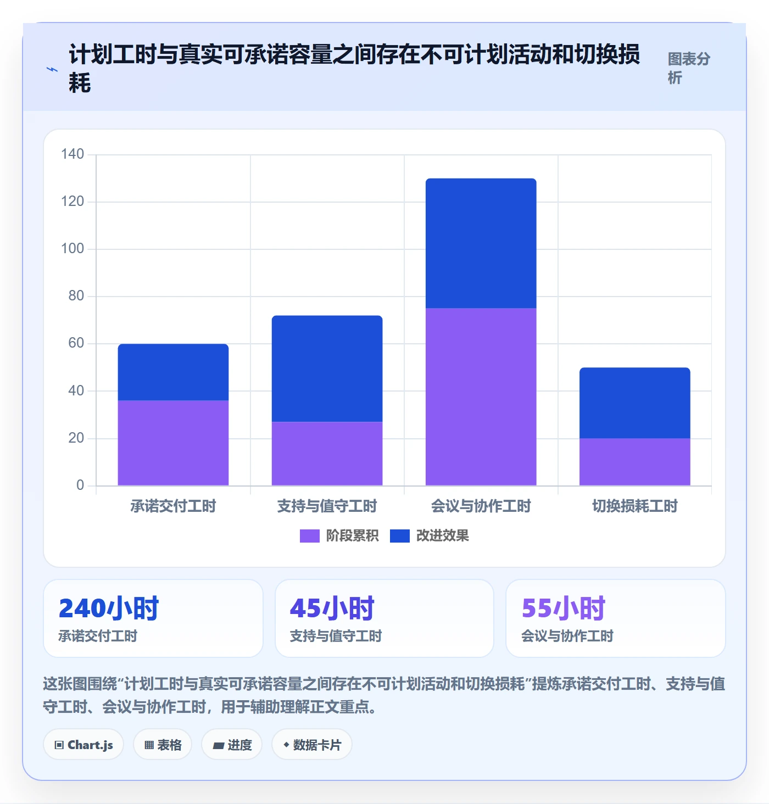Toggle the 改进效果 legend swatch
The image size is (769, 804).
pyautogui.click(x=400, y=536)
